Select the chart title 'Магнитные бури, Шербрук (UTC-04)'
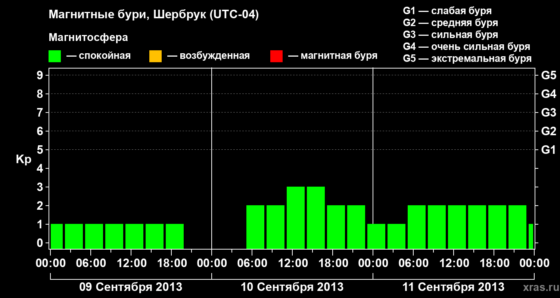 tap(154, 15)
